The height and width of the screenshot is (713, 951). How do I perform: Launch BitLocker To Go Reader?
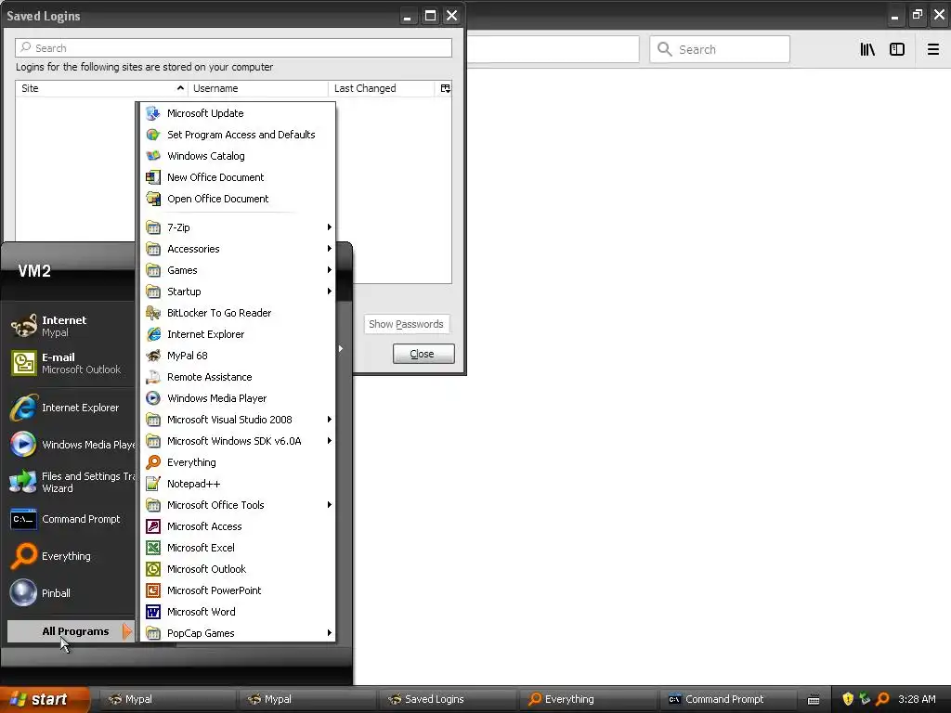(x=238, y=313)
